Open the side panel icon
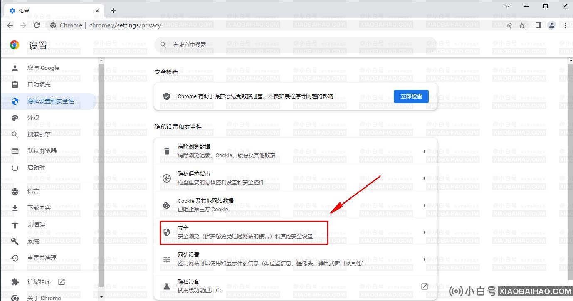573x301 pixels. pos(538,25)
